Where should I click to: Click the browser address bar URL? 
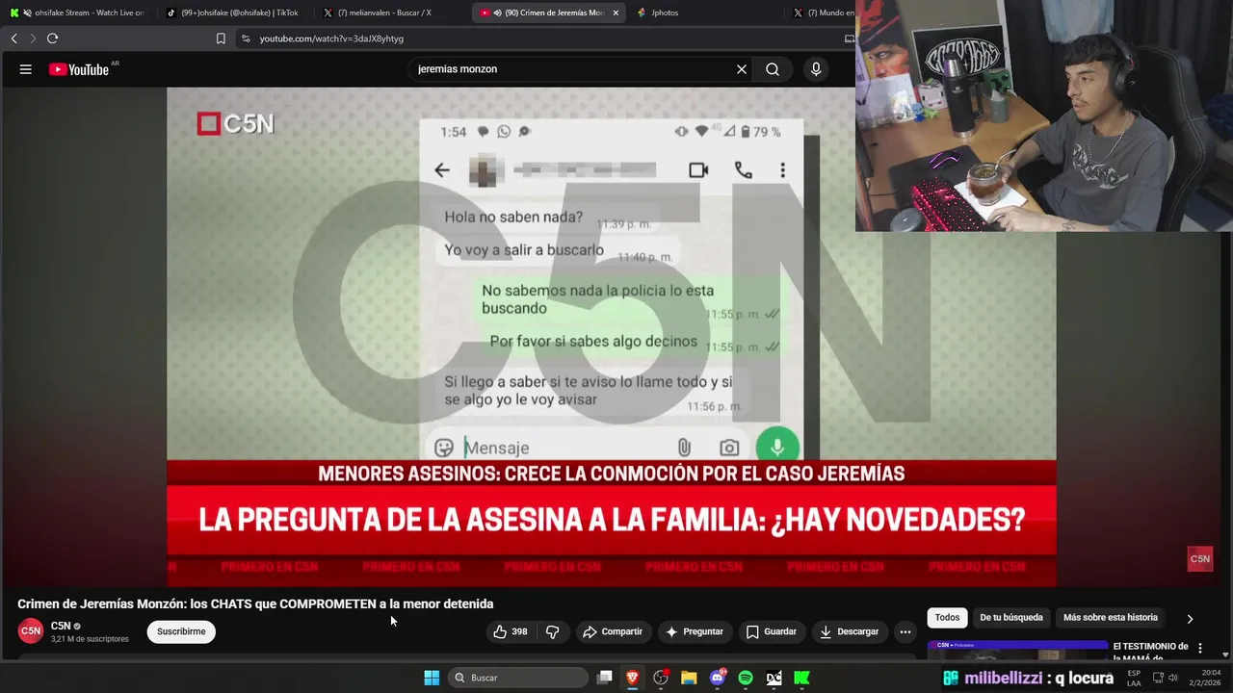tap(331, 38)
